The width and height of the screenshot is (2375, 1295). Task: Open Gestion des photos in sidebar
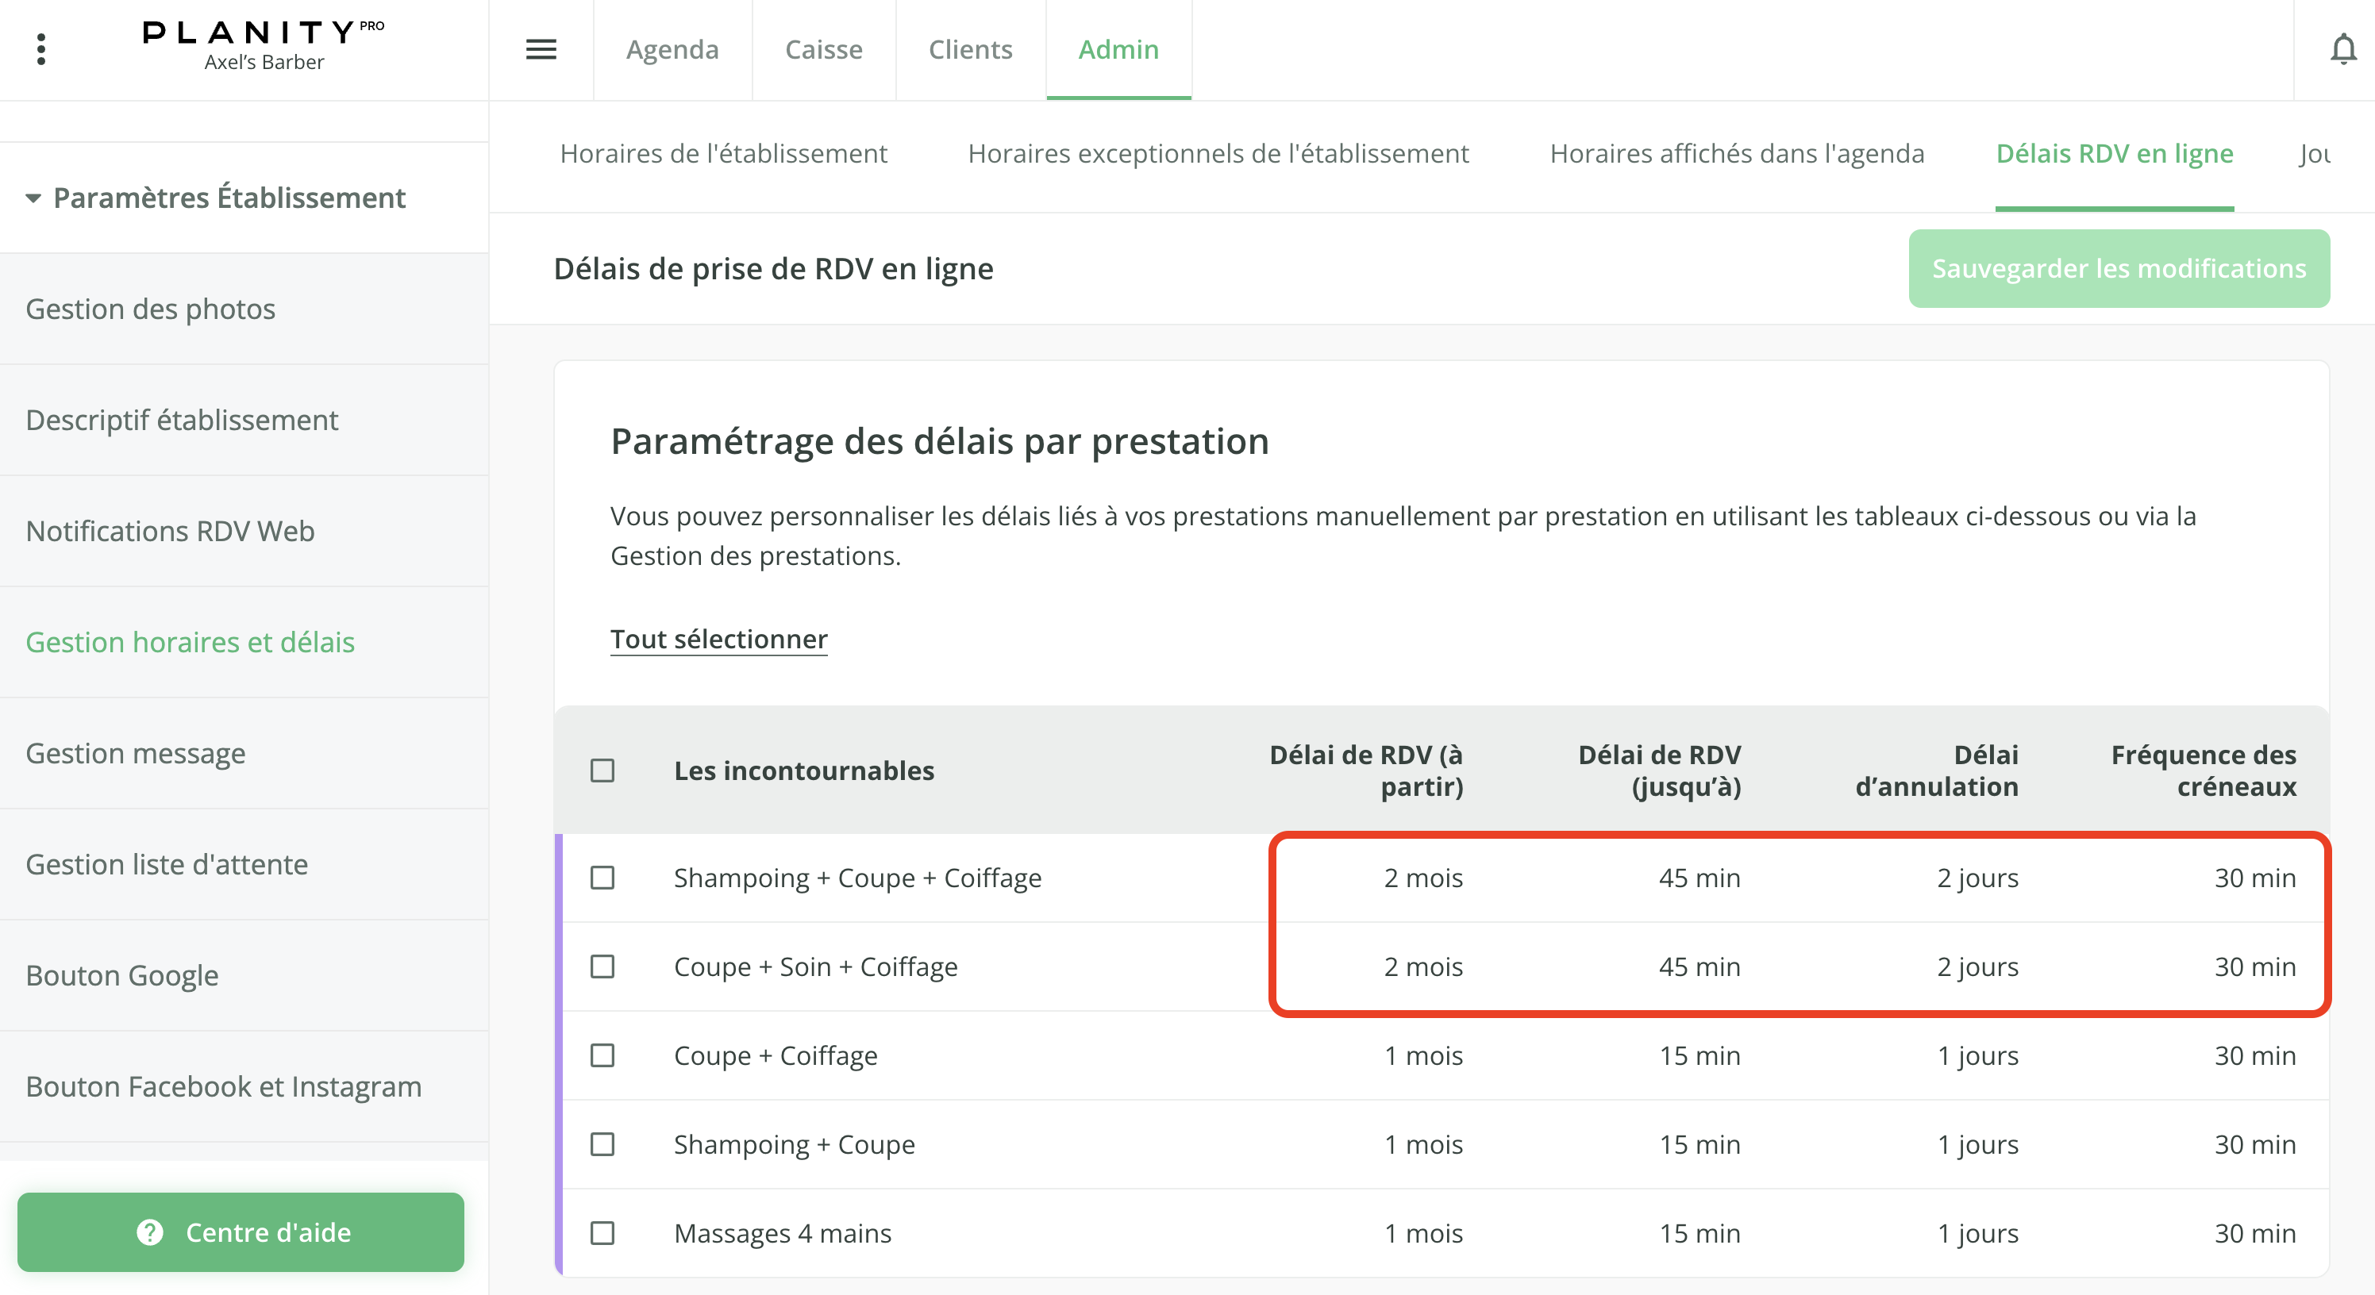pos(150,309)
